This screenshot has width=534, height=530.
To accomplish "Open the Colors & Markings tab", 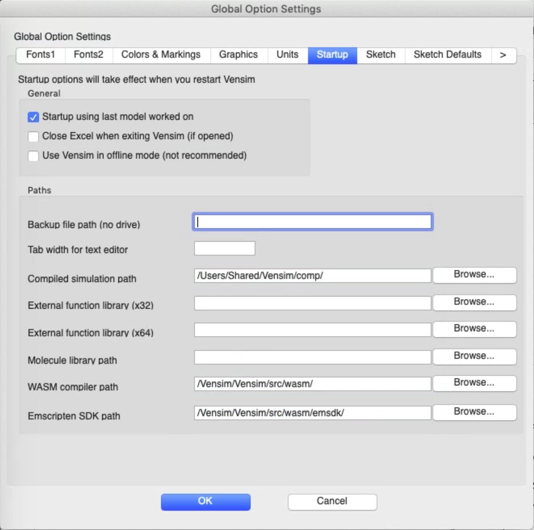I will [160, 55].
